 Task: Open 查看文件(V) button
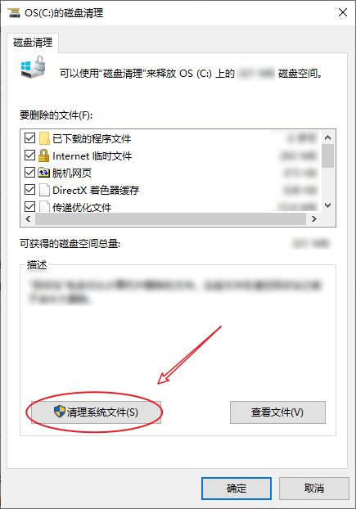tap(277, 412)
